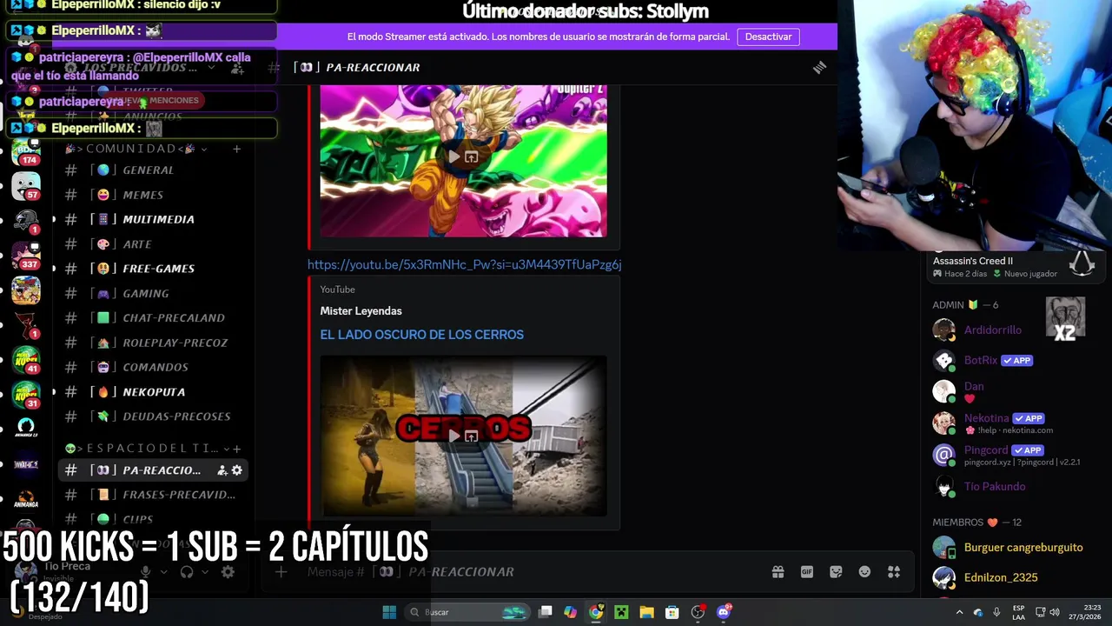
Task: Toggle headphones deafen icon in user panel
Action: coord(187,571)
